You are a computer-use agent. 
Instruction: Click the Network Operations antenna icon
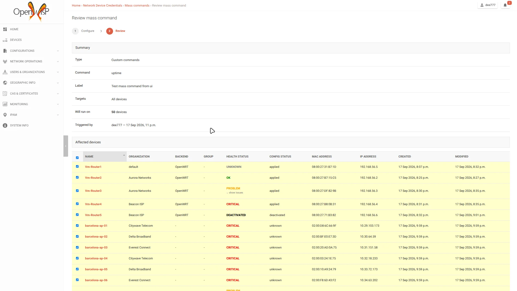pos(5,61)
